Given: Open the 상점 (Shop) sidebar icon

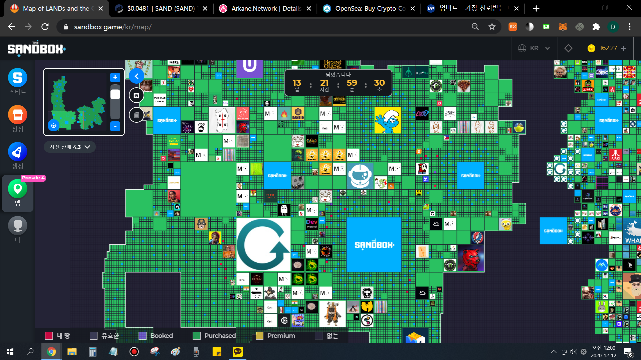Looking at the screenshot, I should (17, 115).
